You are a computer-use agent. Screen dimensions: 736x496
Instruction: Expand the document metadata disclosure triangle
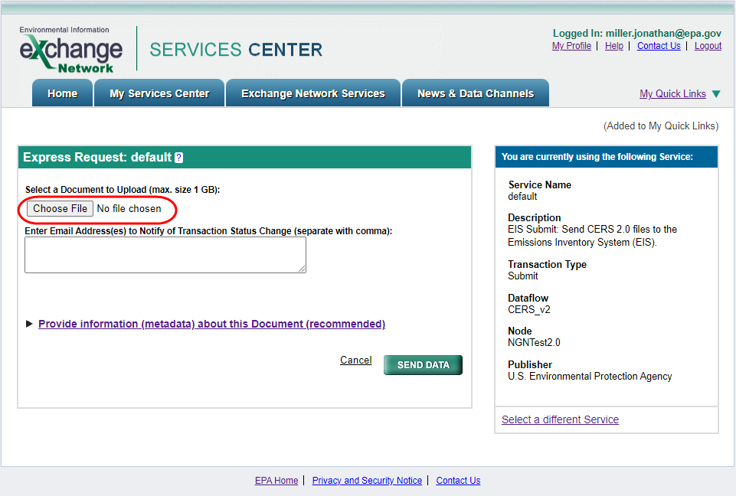coord(29,324)
